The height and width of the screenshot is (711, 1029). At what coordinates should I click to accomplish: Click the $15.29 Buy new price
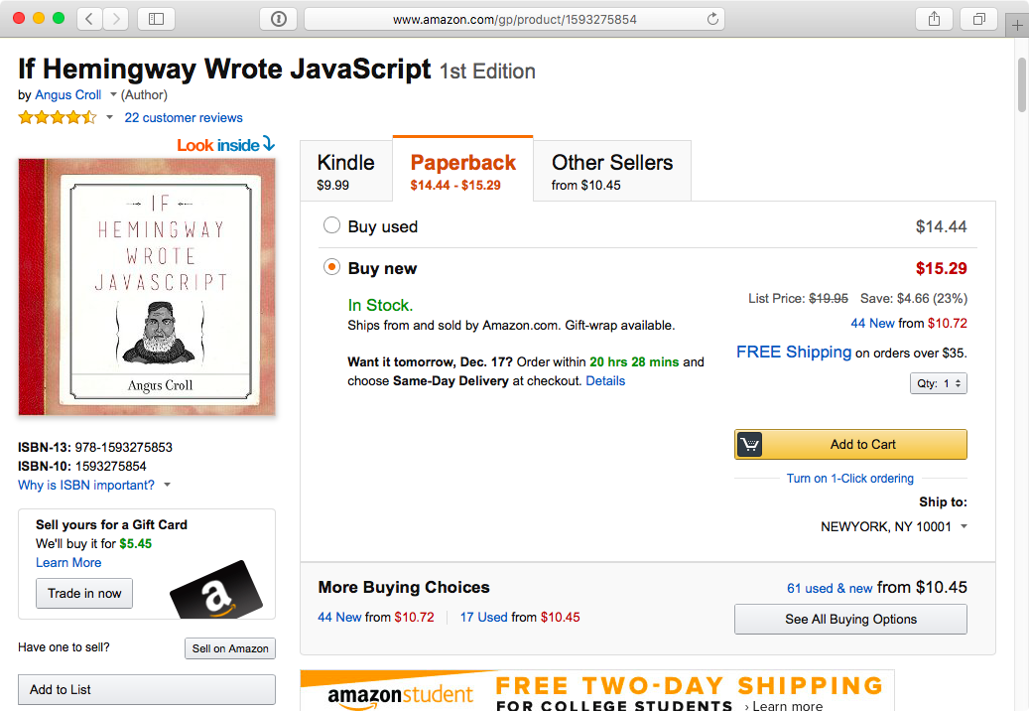(941, 268)
